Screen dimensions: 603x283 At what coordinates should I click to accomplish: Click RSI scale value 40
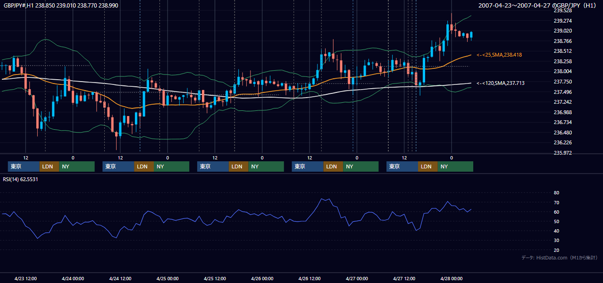(x=556, y=231)
